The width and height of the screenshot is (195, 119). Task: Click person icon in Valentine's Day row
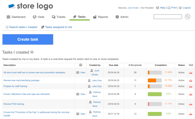[x=91, y=92]
